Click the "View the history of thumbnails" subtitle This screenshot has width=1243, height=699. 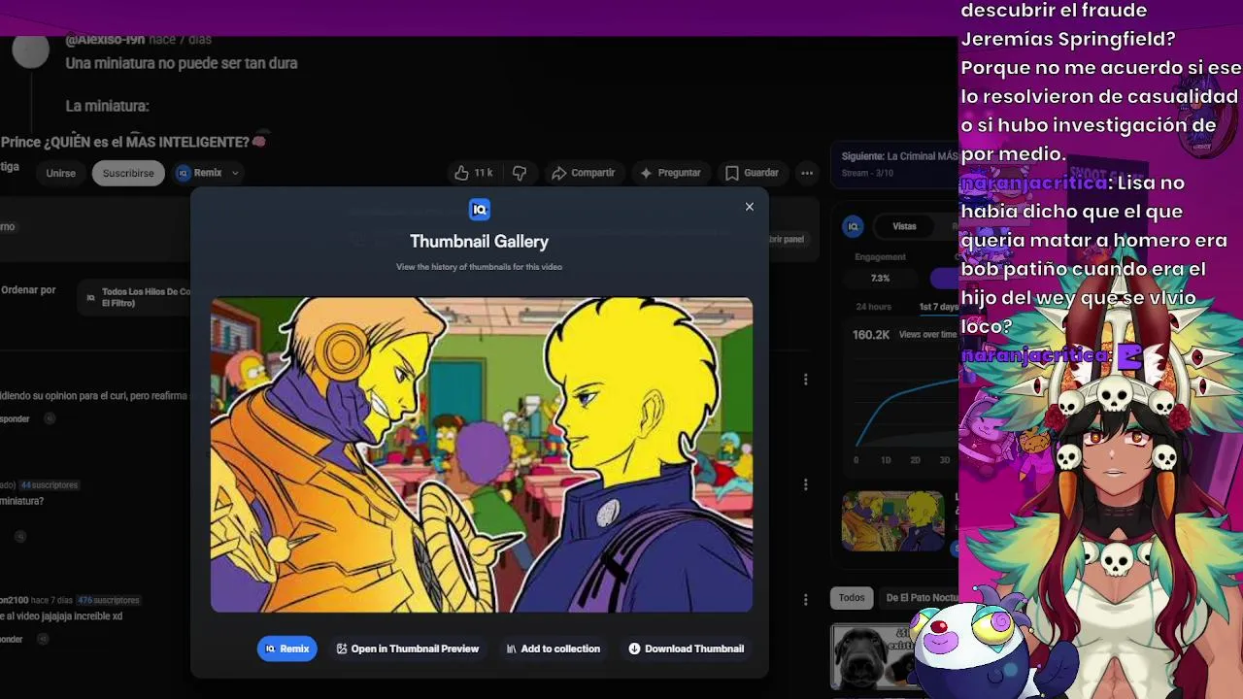click(479, 267)
